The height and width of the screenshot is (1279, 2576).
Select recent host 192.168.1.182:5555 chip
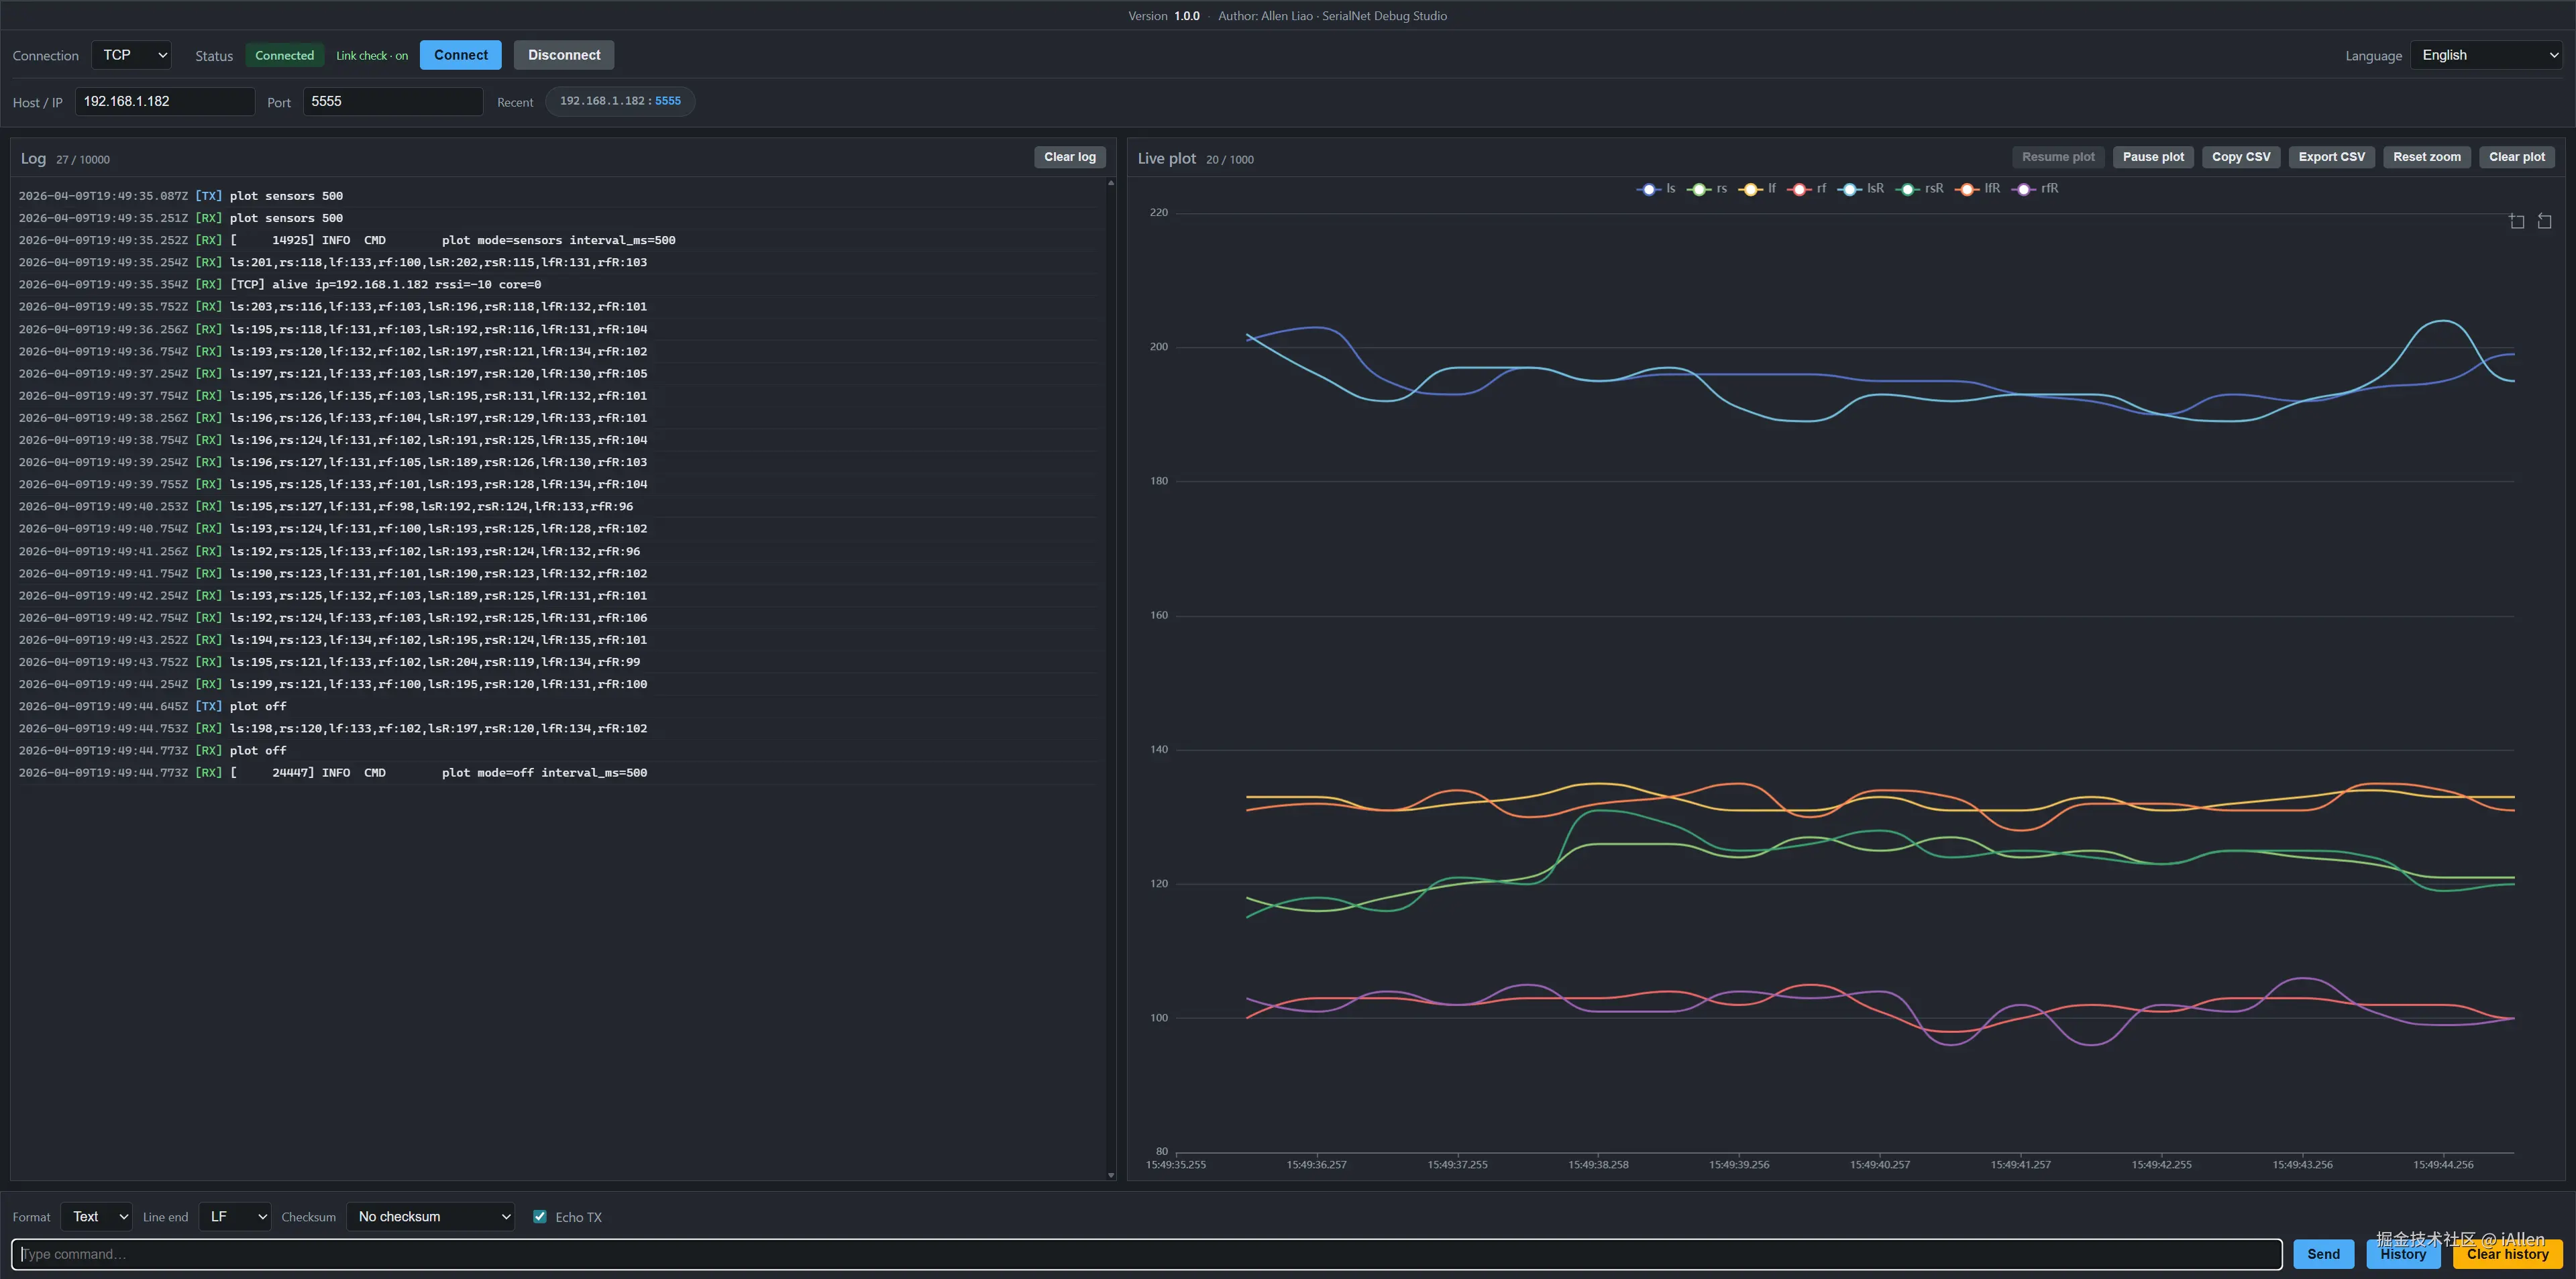pyautogui.click(x=620, y=101)
